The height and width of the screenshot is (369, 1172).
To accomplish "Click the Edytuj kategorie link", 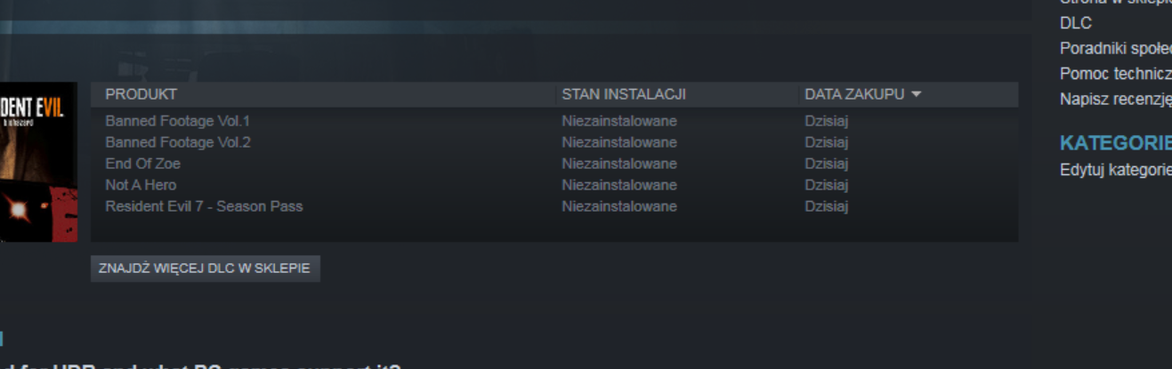I will click(x=1116, y=169).
